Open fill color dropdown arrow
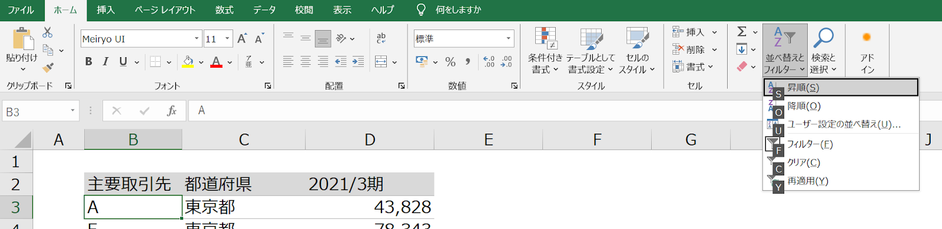942x229 pixels. 201,62
